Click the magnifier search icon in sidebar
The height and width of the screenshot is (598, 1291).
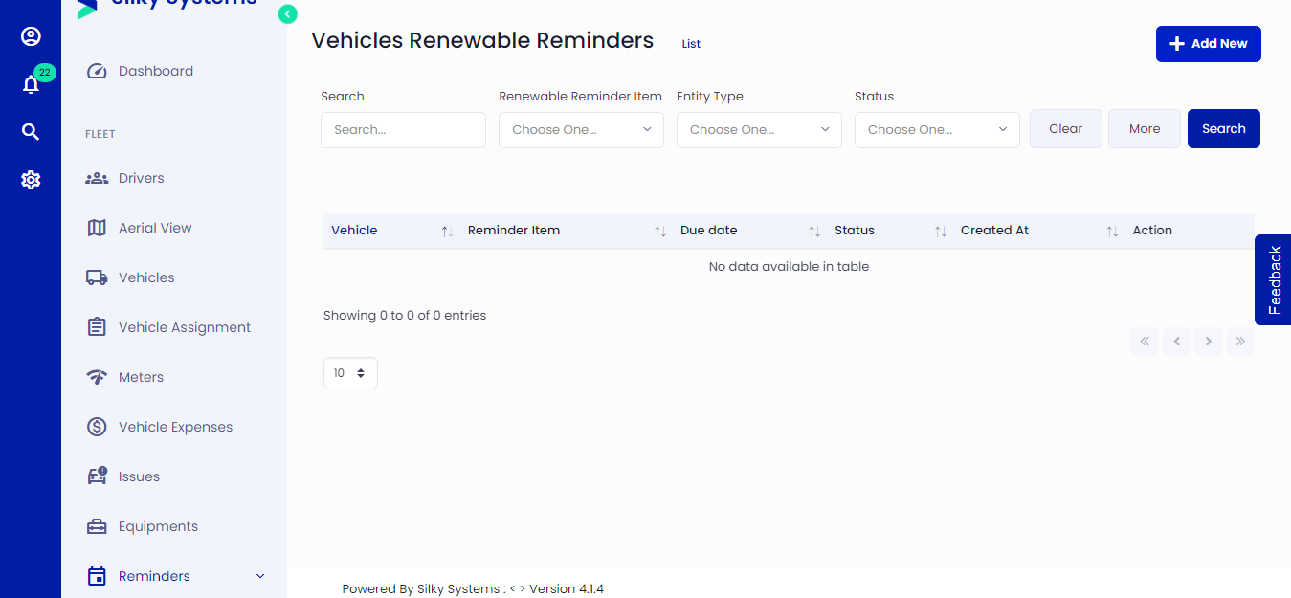pyautogui.click(x=31, y=131)
